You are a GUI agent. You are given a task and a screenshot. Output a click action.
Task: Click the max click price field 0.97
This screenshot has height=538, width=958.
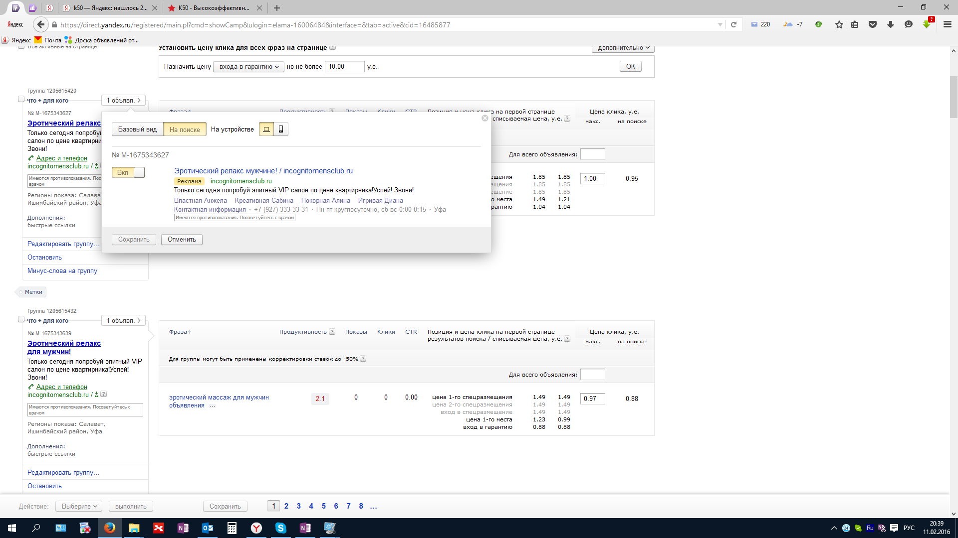pos(592,399)
